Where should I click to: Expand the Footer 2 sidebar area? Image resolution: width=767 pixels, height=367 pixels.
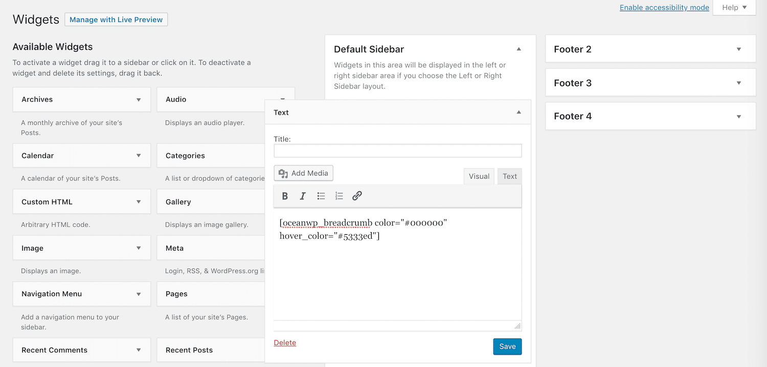pyautogui.click(x=738, y=48)
